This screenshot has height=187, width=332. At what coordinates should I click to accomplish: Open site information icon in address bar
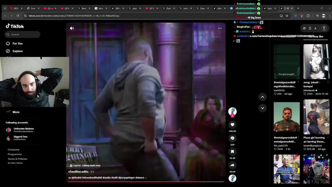25,16
